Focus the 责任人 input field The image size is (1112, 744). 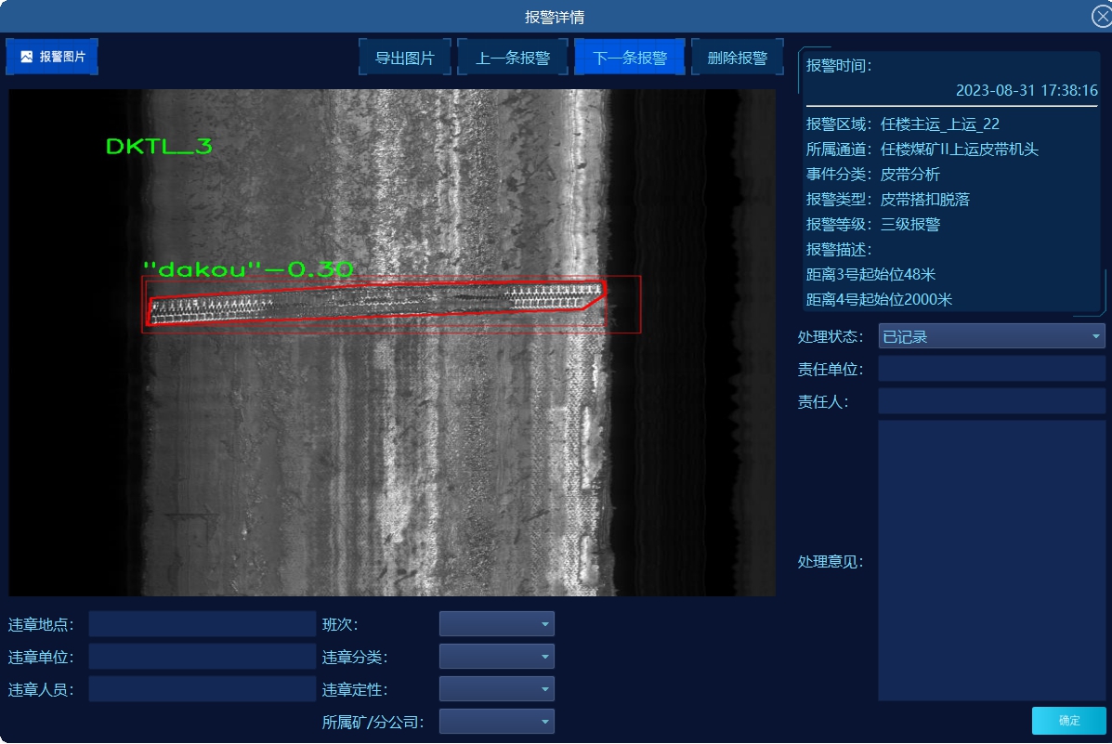pyautogui.click(x=991, y=401)
